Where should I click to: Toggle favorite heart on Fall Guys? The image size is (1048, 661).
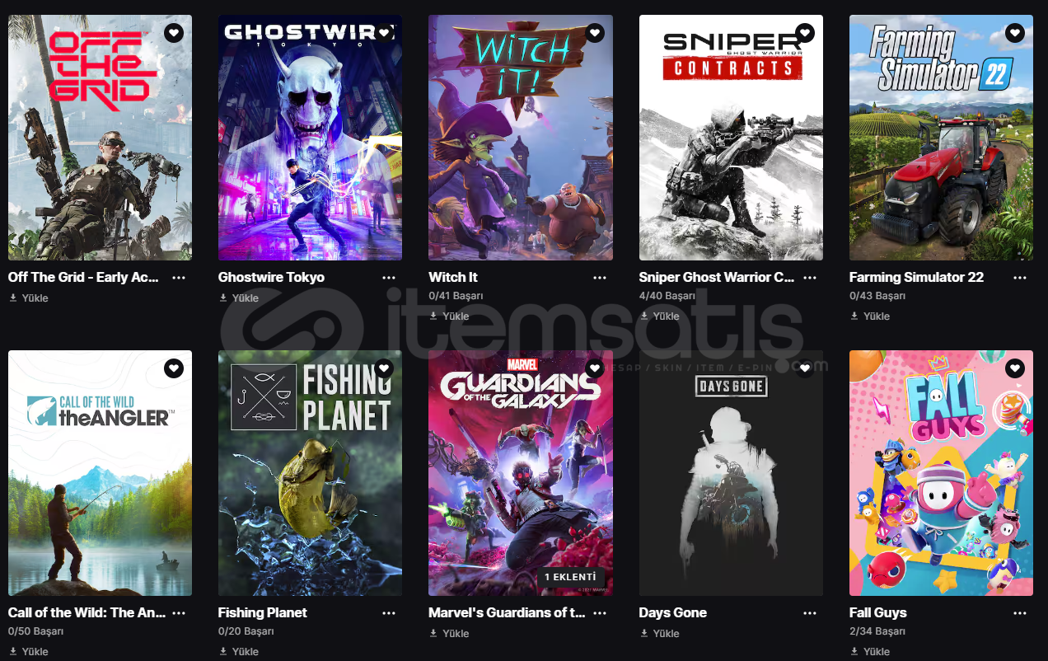(1016, 368)
